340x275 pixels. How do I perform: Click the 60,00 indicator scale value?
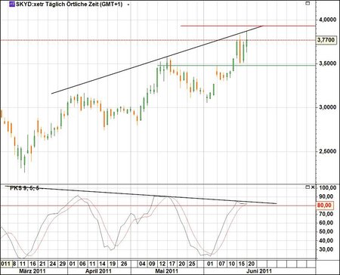tap(327, 223)
